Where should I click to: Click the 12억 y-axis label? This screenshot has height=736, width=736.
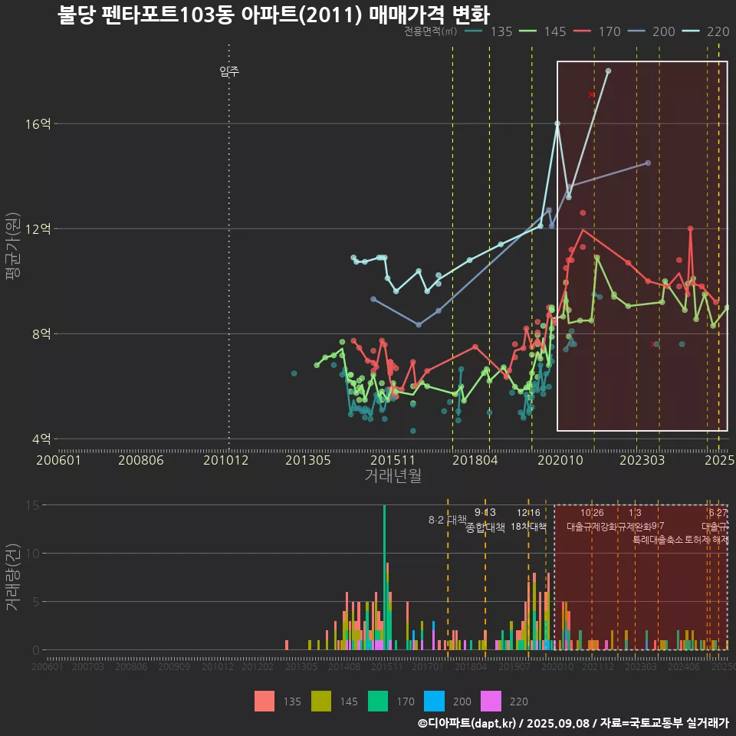point(38,229)
